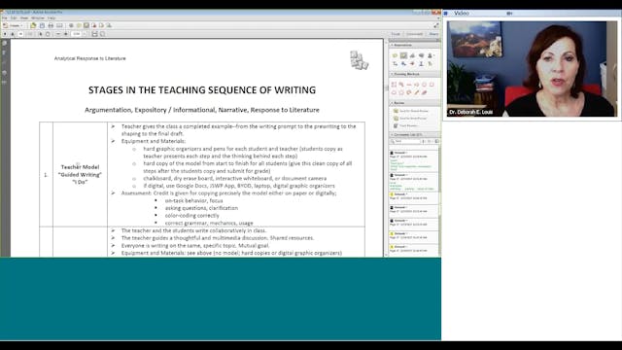Select the Pencil drawing tool

click(417, 92)
